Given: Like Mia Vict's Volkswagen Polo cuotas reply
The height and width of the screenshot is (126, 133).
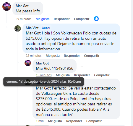Looking at the screenshot, I should point(53,56).
